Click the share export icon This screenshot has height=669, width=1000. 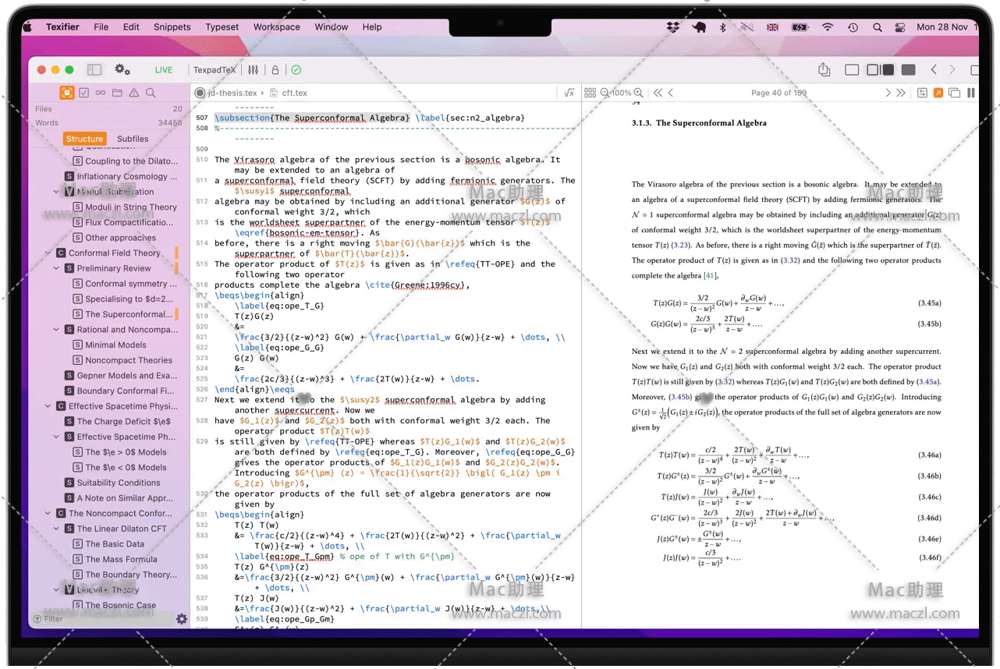(x=824, y=70)
